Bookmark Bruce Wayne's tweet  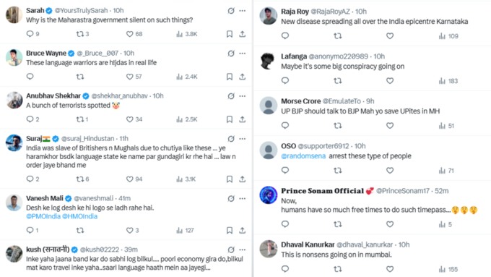pos(230,77)
